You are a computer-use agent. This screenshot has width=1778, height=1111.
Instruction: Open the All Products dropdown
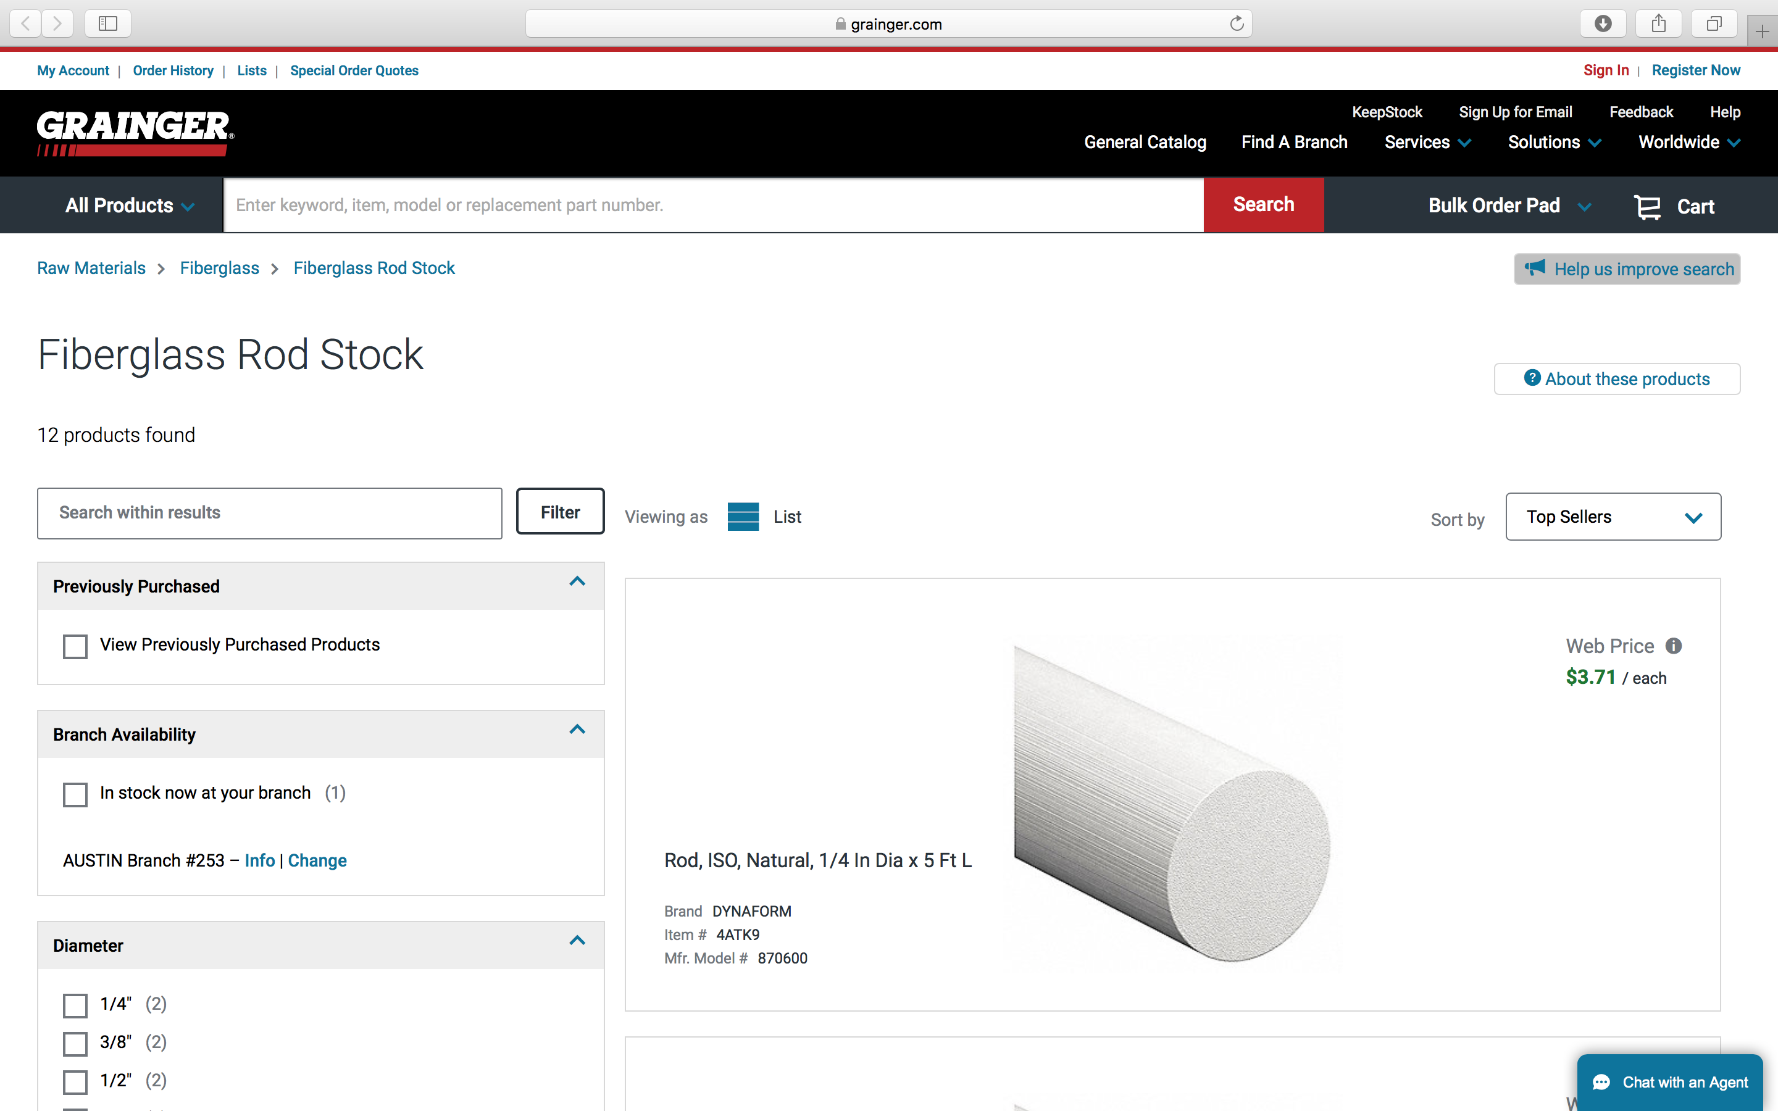pyautogui.click(x=130, y=206)
